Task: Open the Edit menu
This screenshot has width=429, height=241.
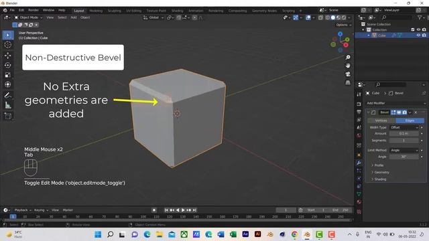Action: [x=21, y=10]
